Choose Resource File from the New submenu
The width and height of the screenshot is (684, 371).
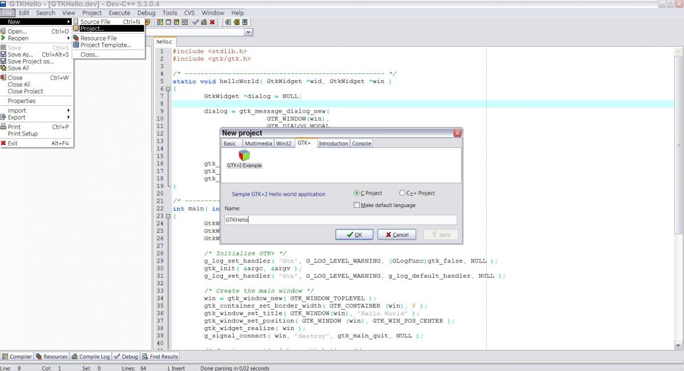point(108,38)
